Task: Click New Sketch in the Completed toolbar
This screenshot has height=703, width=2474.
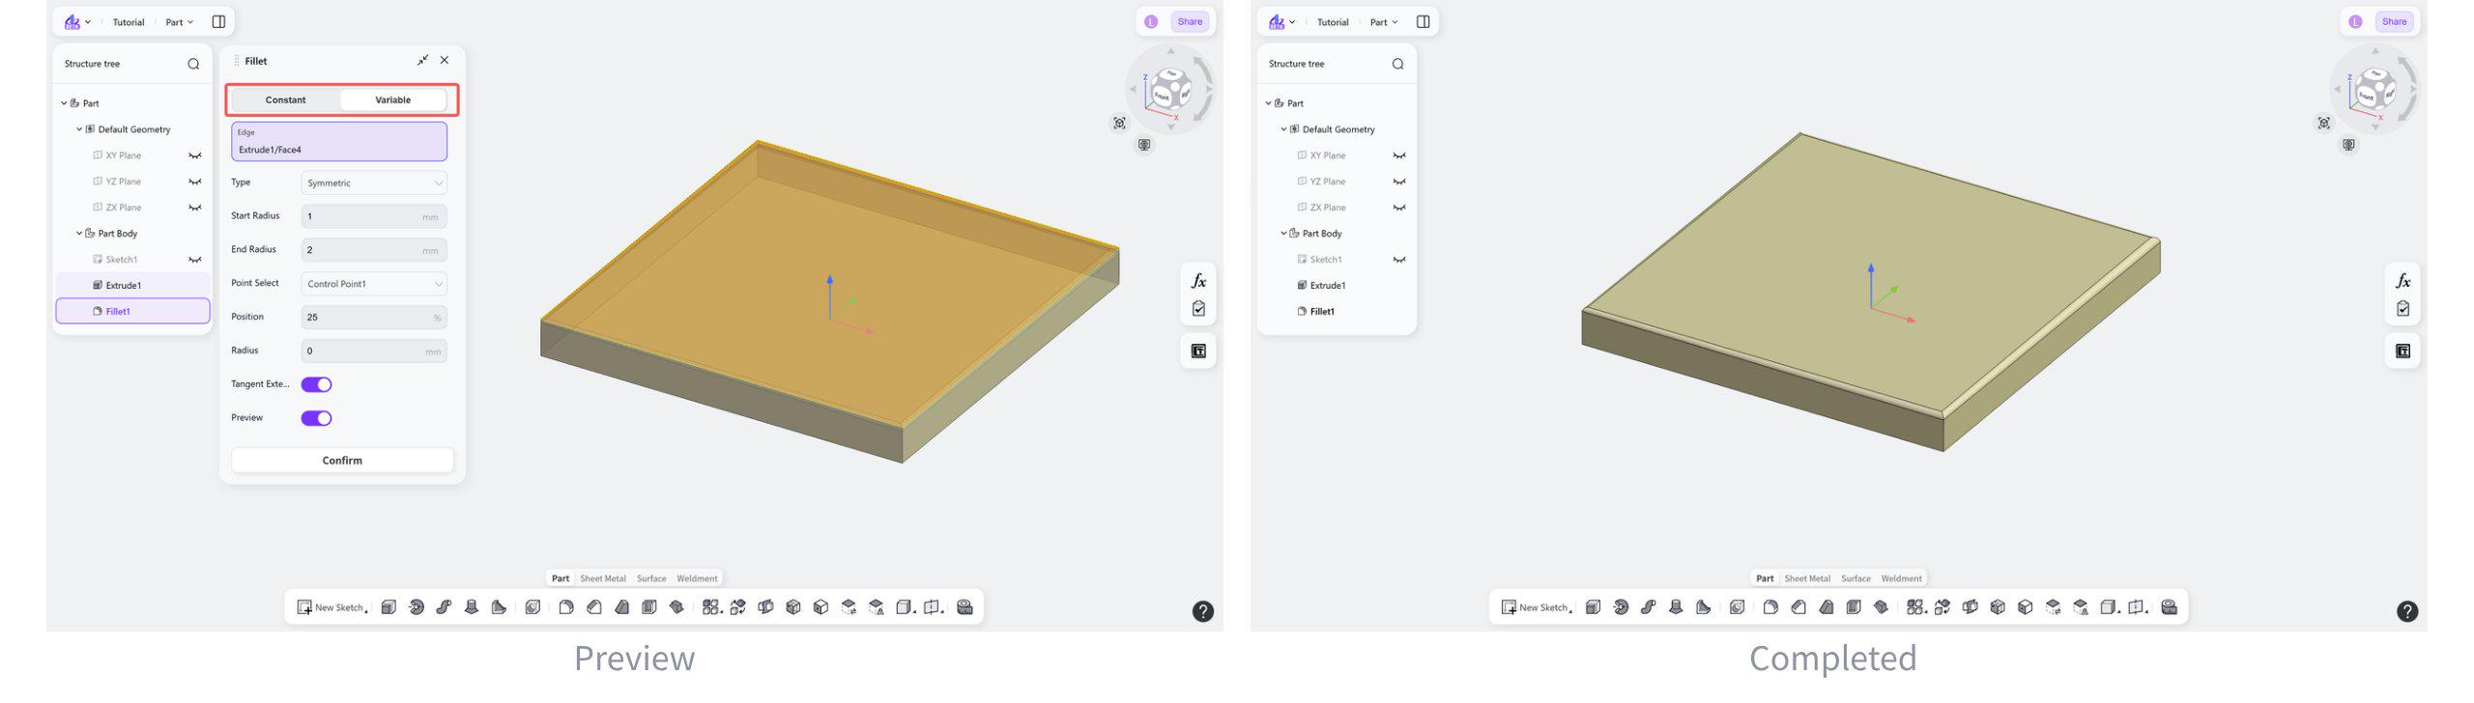Action: (1536, 607)
